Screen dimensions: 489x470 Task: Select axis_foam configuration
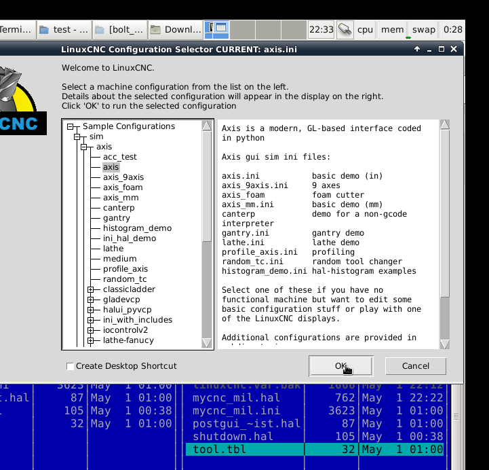tap(123, 187)
